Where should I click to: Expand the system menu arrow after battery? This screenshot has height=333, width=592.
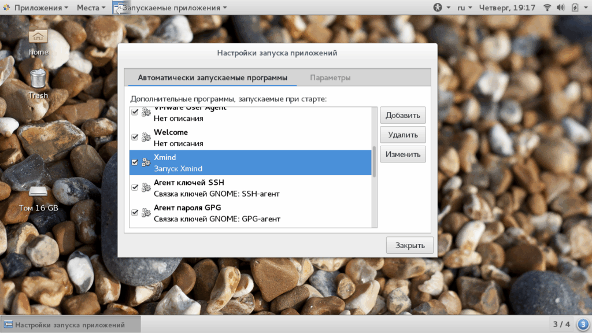tap(586, 8)
